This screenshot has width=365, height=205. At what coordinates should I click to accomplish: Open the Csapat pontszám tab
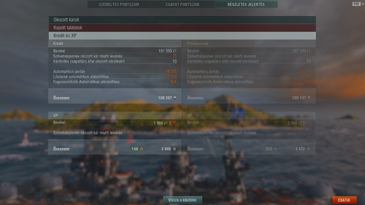[182, 5]
